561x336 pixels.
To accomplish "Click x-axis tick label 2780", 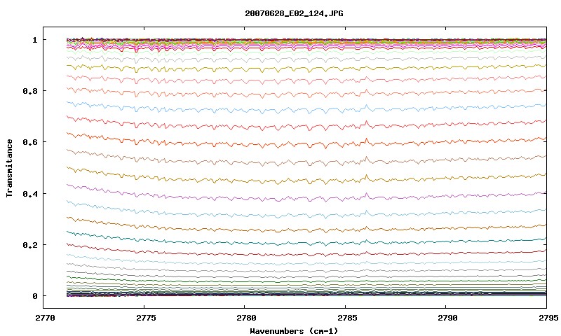I will point(247,318).
